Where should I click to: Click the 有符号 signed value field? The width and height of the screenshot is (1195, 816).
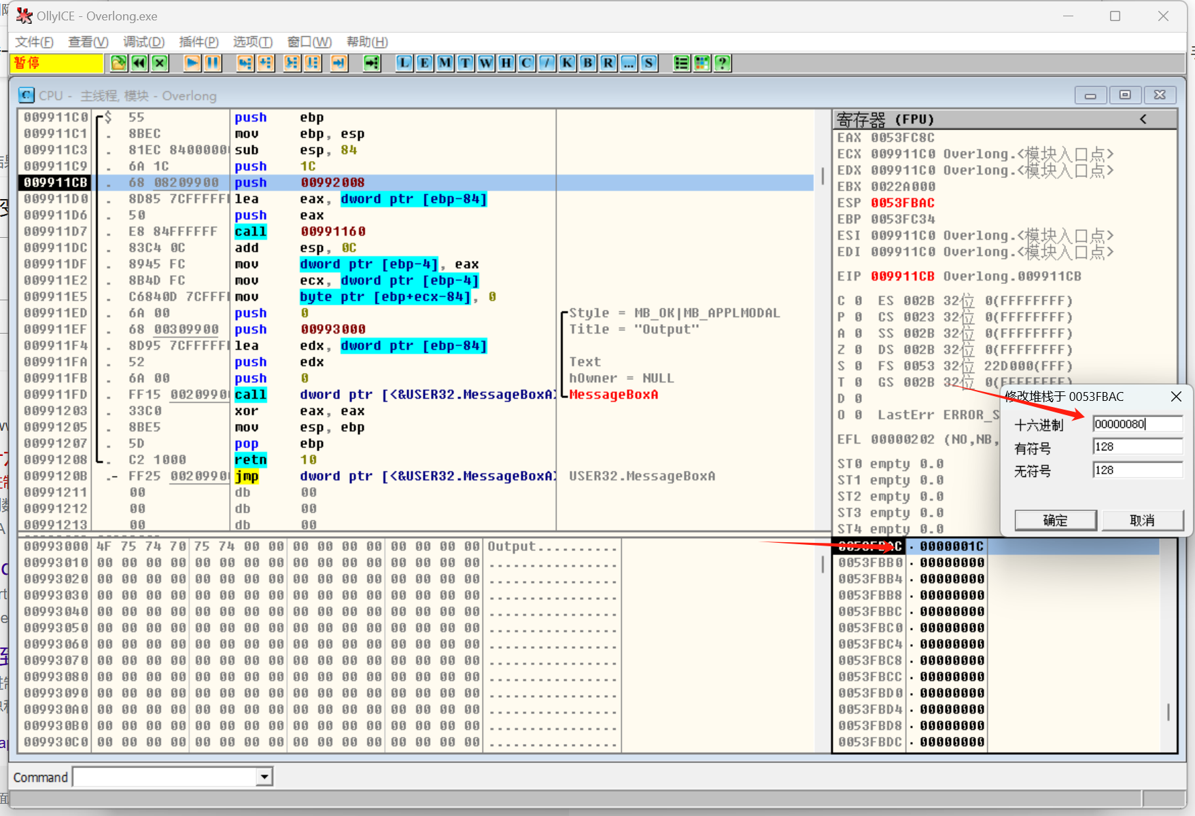click(1137, 447)
